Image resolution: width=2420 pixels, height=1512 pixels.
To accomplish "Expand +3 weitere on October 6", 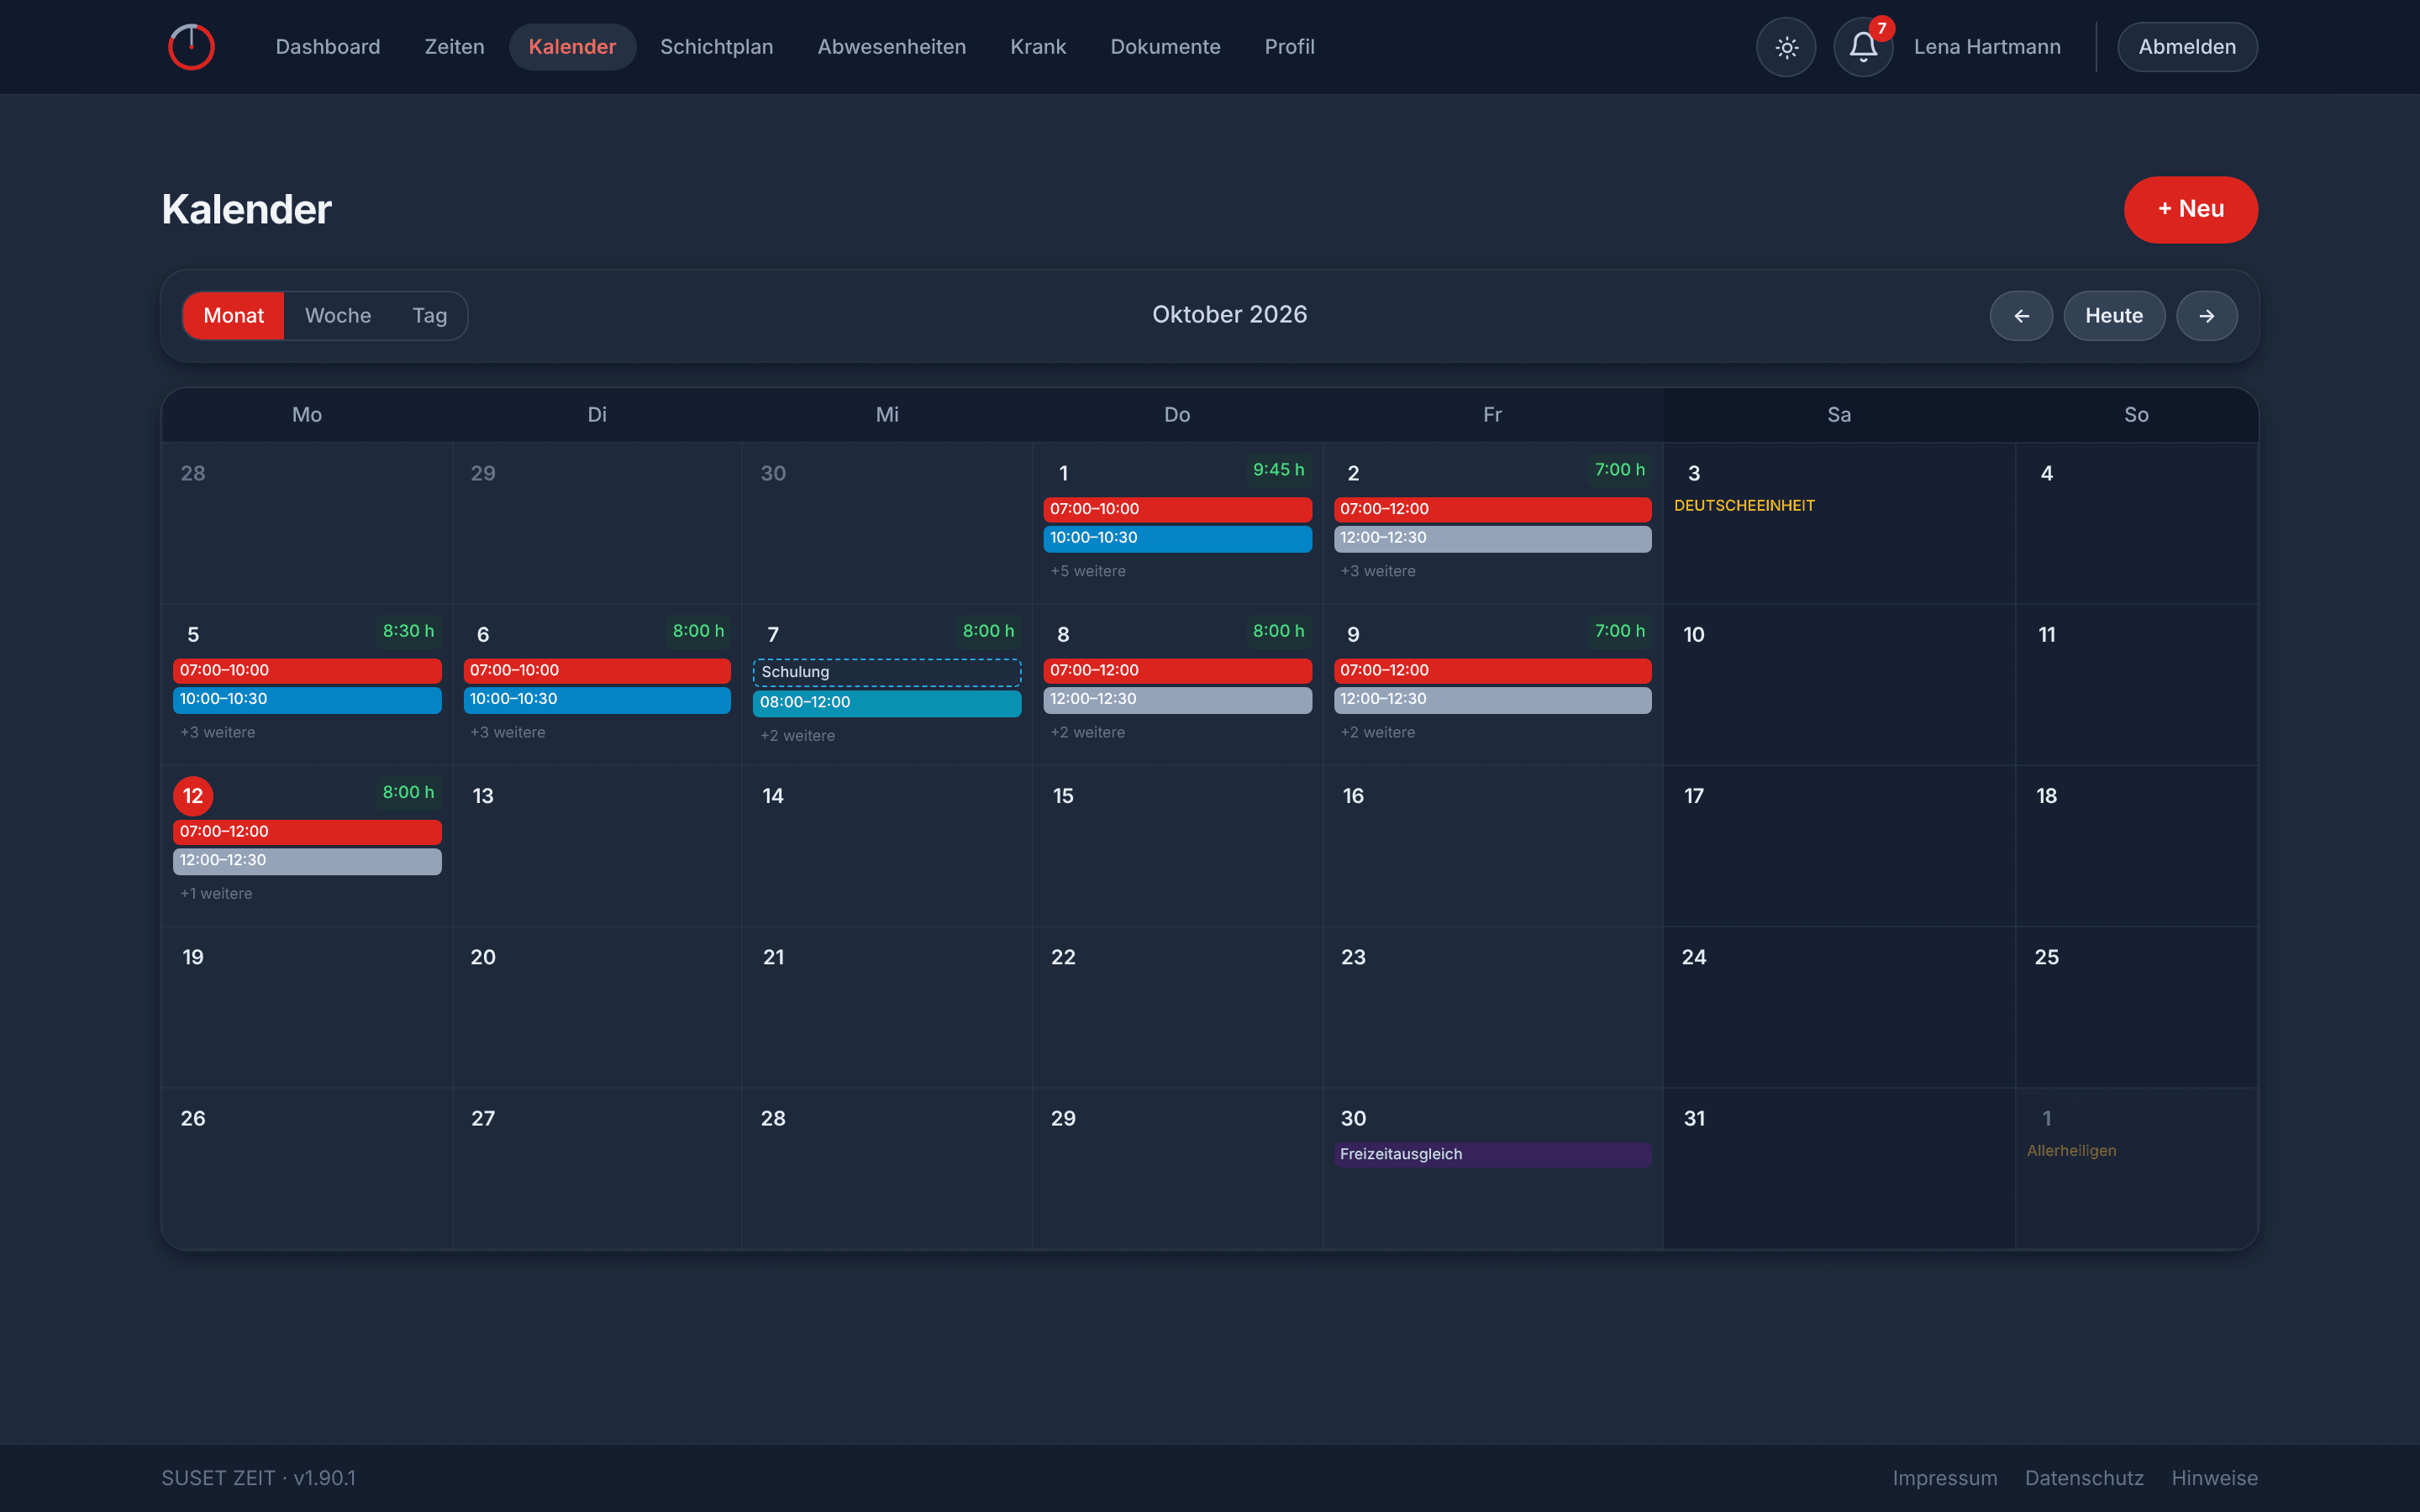I will 508,732.
